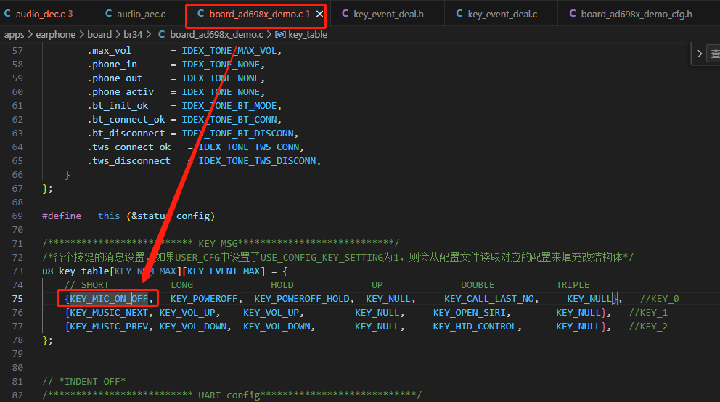Click IDEX_TONE_BT_CONN on line 62

coord(229,119)
